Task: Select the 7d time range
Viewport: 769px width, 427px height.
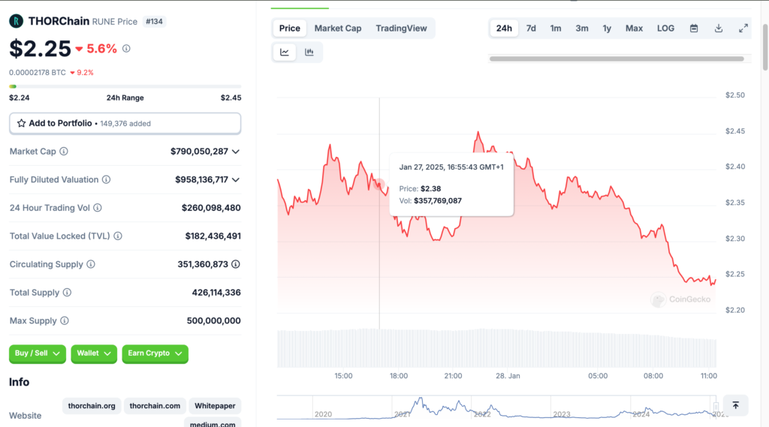Action: click(531, 29)
